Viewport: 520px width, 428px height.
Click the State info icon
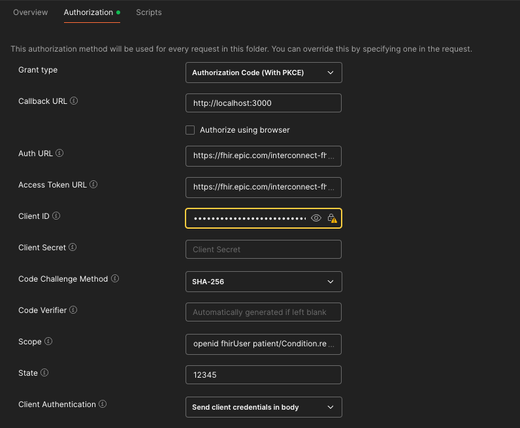[44, 372]
